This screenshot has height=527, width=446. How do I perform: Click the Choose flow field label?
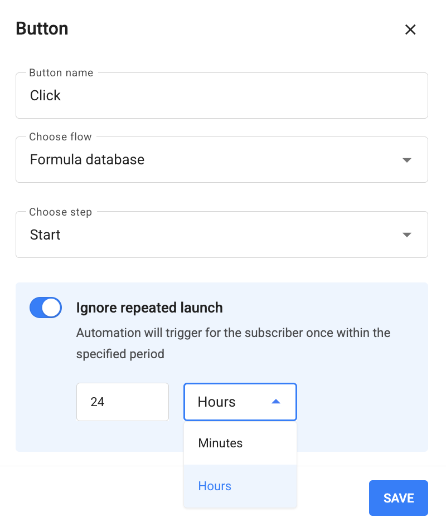click(x=60, y=137)
